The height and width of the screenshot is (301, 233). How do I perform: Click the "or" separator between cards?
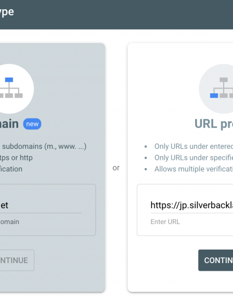116,167
